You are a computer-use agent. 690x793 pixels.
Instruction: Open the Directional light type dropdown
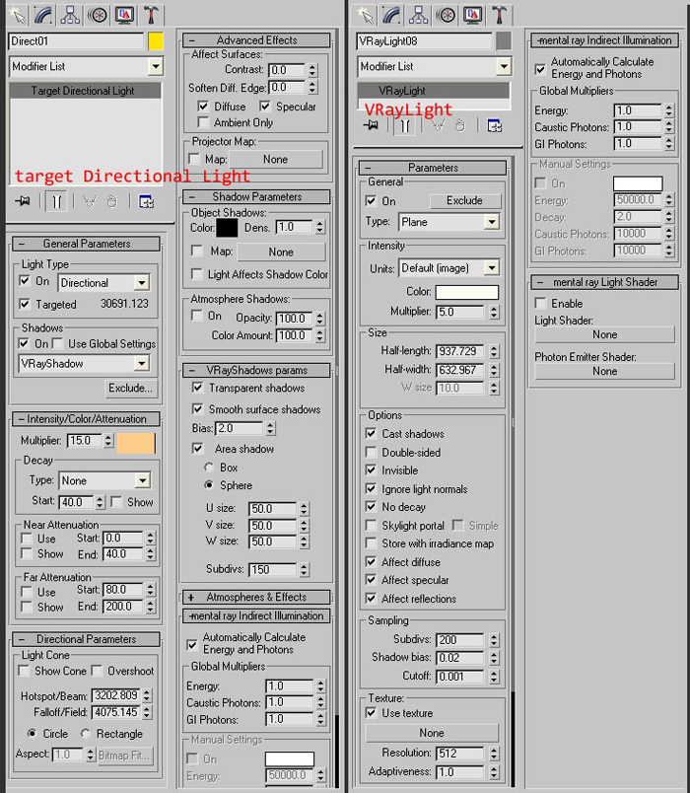click(142, 283)
